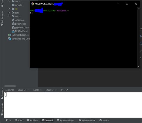The width and height of the screenshot is (142, 123).
Task: Open the README.md file
Action: 19,31
